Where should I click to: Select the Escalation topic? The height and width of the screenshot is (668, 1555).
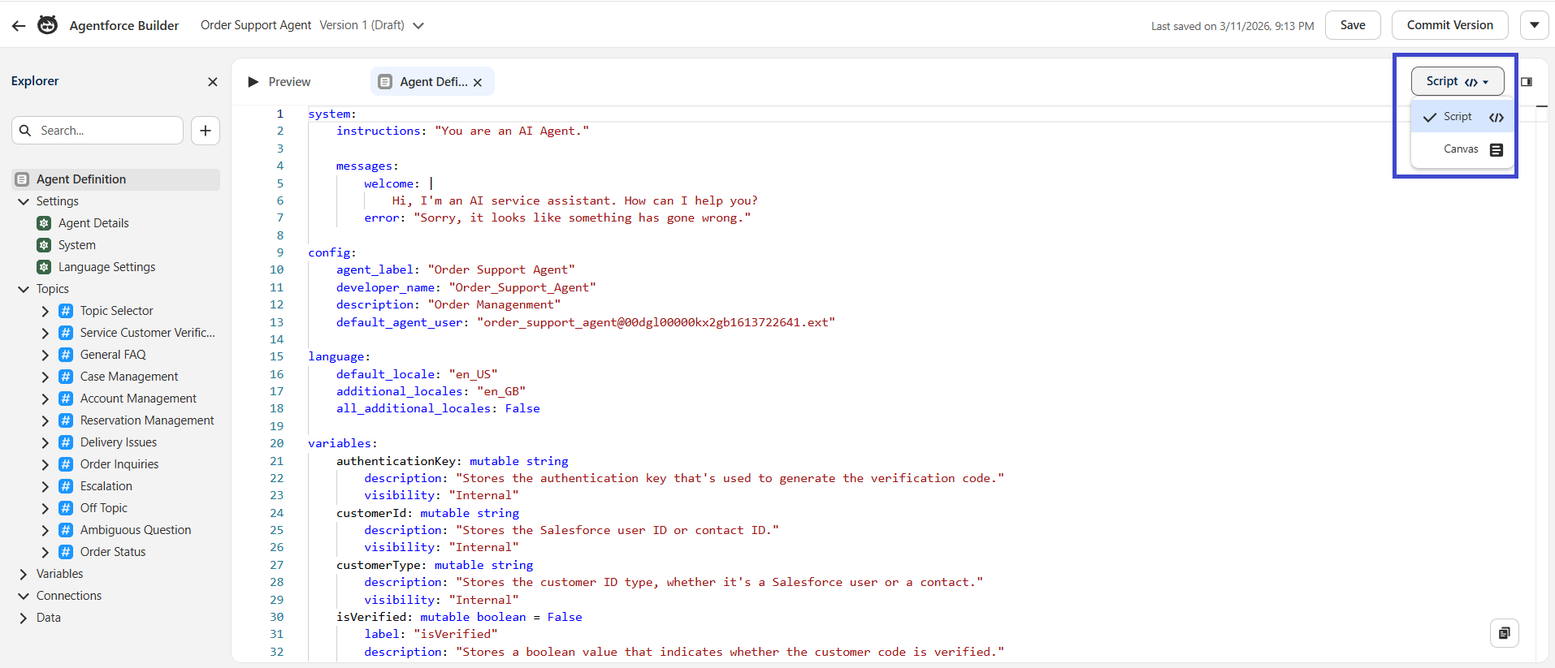tap(106, 486)
